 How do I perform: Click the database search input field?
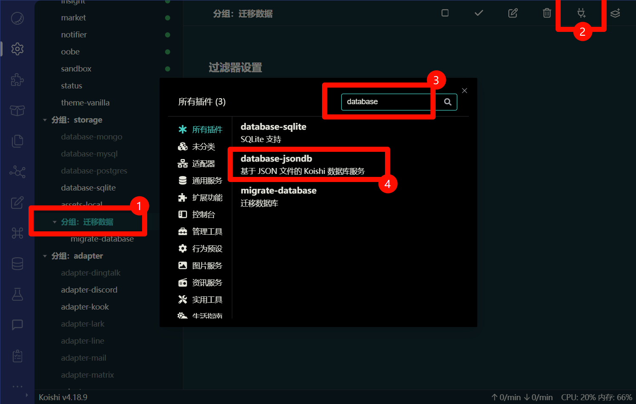click(x=385, y=102)
